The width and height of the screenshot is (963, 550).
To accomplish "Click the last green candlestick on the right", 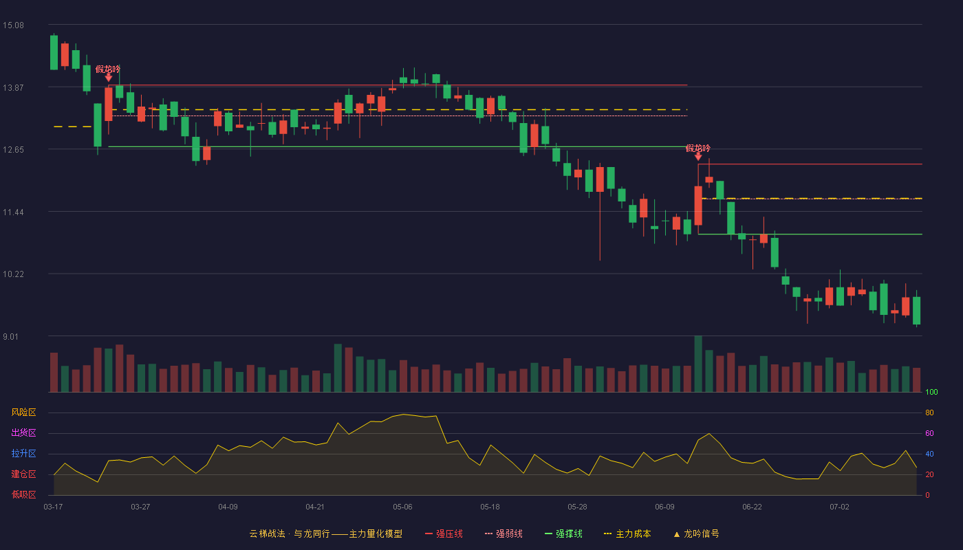I will click(916, 311).
